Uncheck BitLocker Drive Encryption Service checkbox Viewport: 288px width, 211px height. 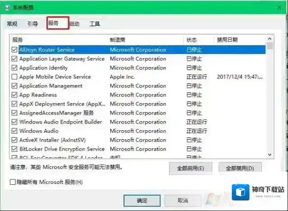coord(14,149)
